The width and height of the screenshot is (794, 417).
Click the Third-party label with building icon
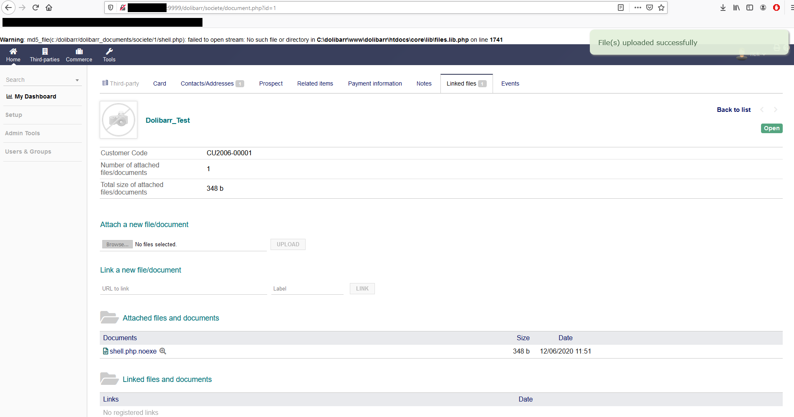(x=121, y=83)
